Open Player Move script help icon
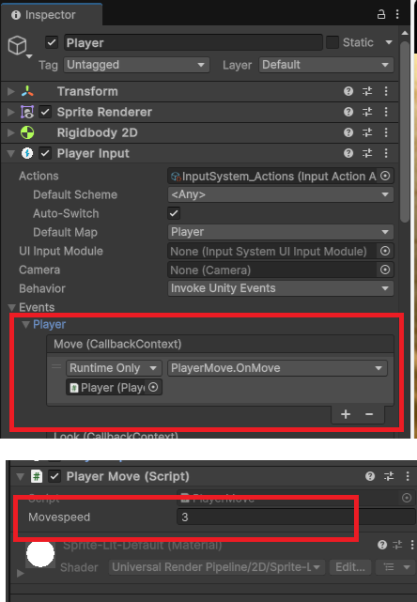Image resolution: width=417 pixels, height=602 pixels. (x=370, y=476)
